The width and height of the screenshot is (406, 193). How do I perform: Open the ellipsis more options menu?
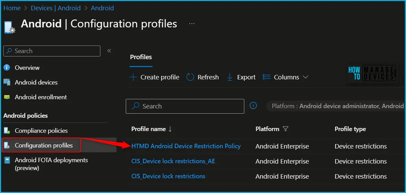[192, 24]
